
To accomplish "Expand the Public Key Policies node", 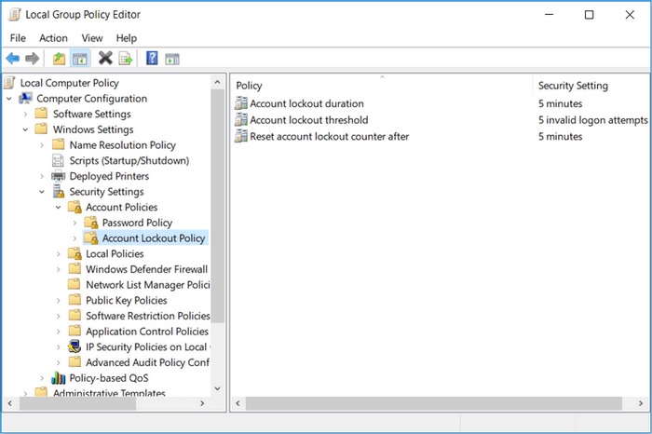I will click(58, 300).
